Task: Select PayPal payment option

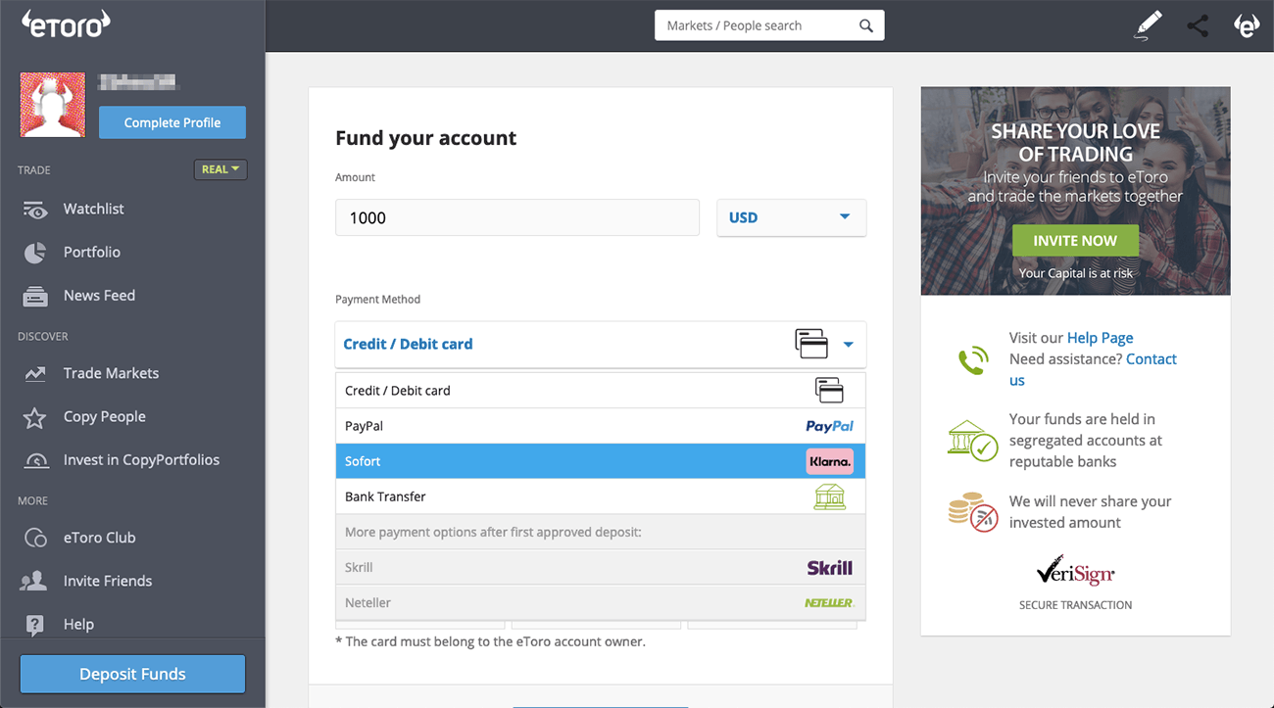Action: [601, 426]
